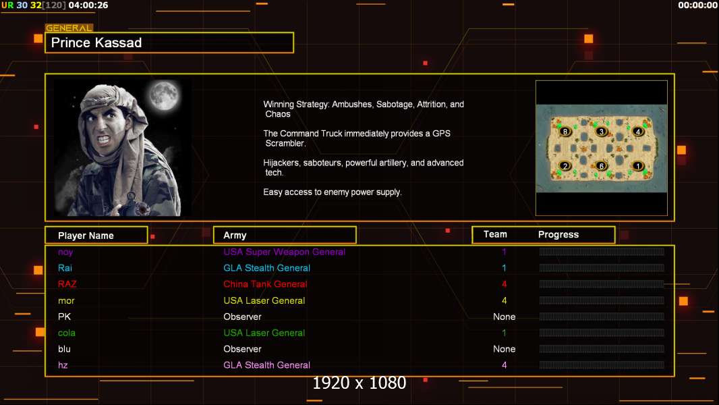Screen dimensions: 719x405
Task: Click the Army column header
Action: pos(285,236)
